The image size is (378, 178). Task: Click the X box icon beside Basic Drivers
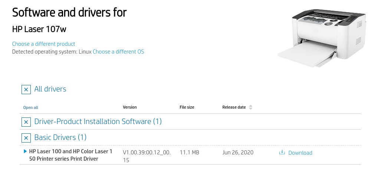point(26,138)
